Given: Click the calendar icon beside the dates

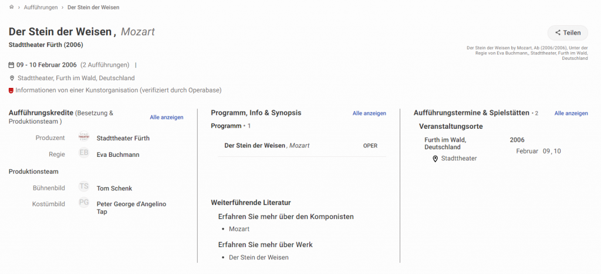Looking at the screenshot, I should coord(11,65).
